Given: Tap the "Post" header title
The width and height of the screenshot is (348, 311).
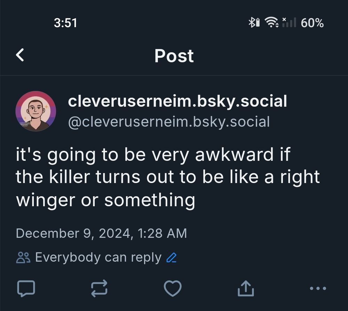Looking at the screenshot, I should click(174, 56).
